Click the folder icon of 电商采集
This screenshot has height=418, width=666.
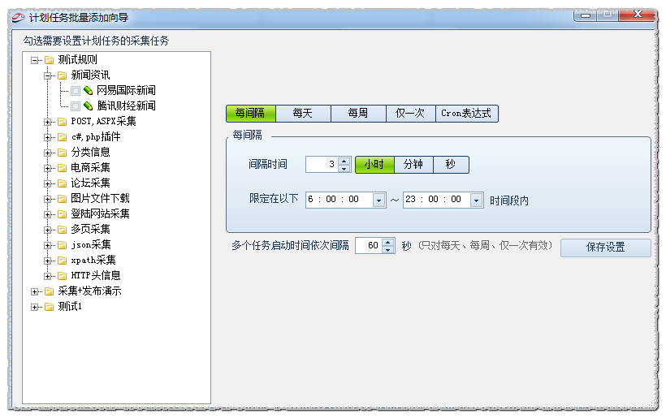62,168
